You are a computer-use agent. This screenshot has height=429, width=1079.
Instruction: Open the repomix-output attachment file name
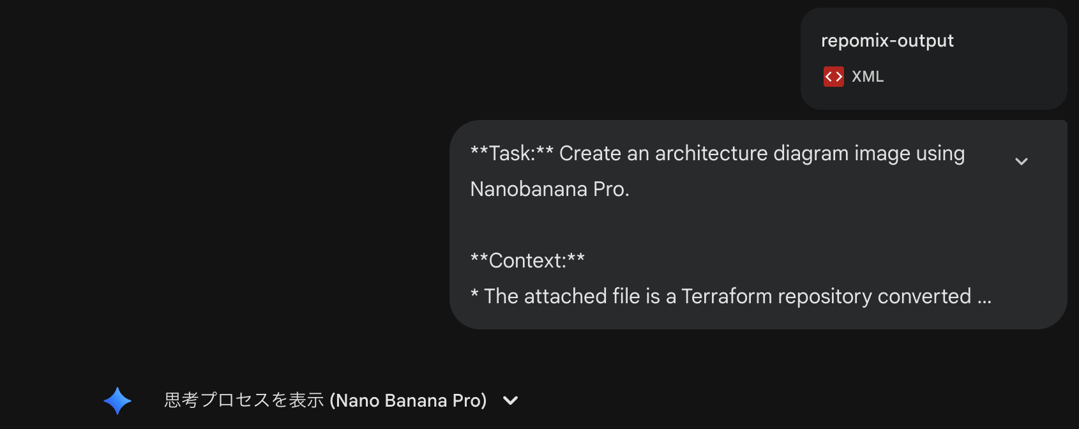pos(887,41)
